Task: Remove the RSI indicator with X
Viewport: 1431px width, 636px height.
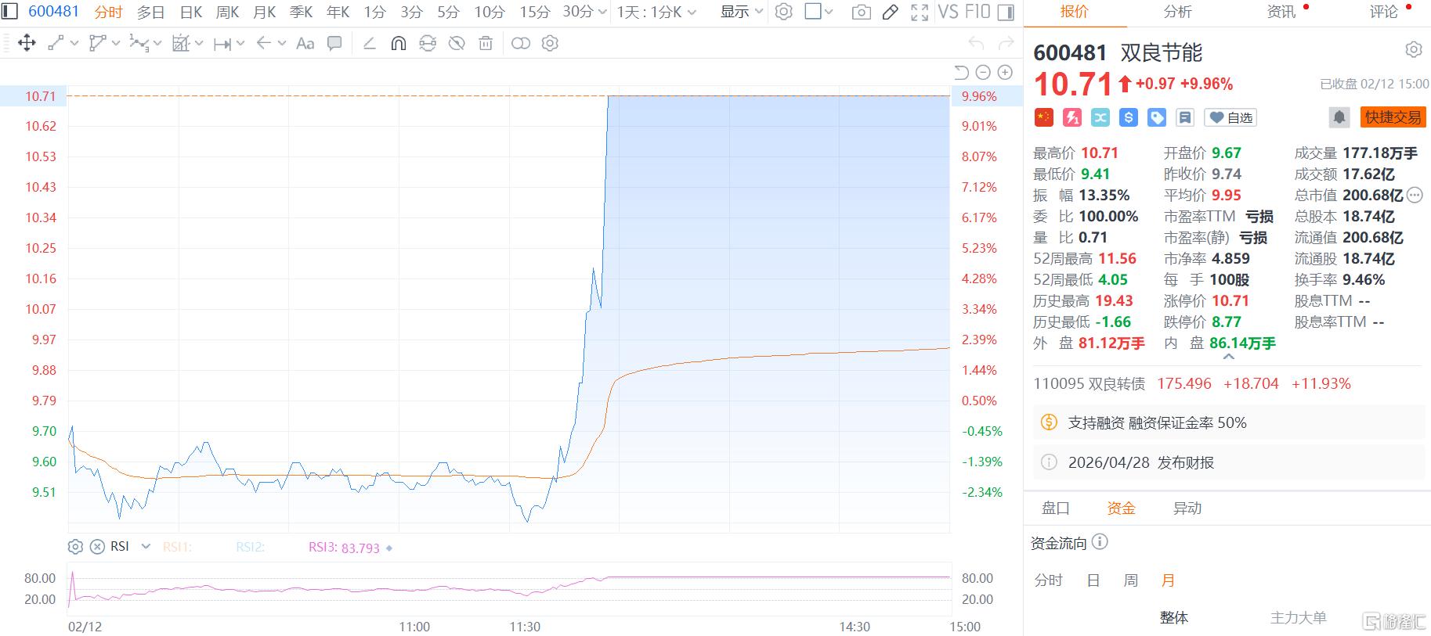Action: (x=97, y=547)
